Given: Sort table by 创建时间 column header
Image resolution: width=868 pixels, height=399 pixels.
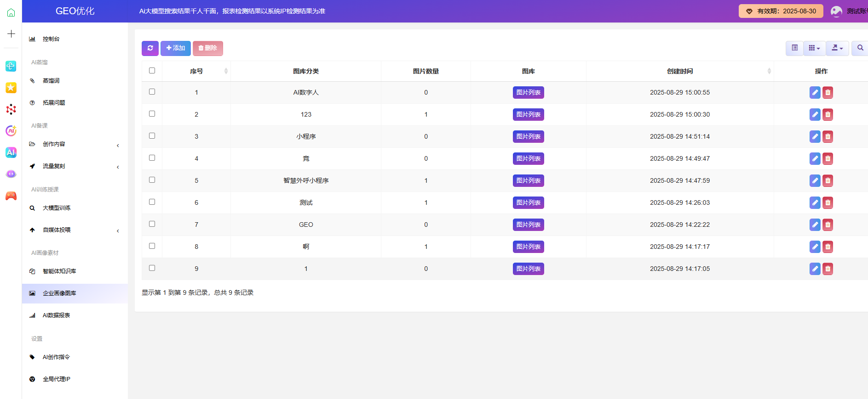Looking at the screenshot, I should [x=679, y=71].
